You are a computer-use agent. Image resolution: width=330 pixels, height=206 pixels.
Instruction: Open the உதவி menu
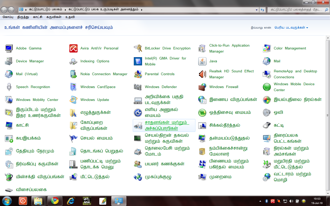(70, 17)
